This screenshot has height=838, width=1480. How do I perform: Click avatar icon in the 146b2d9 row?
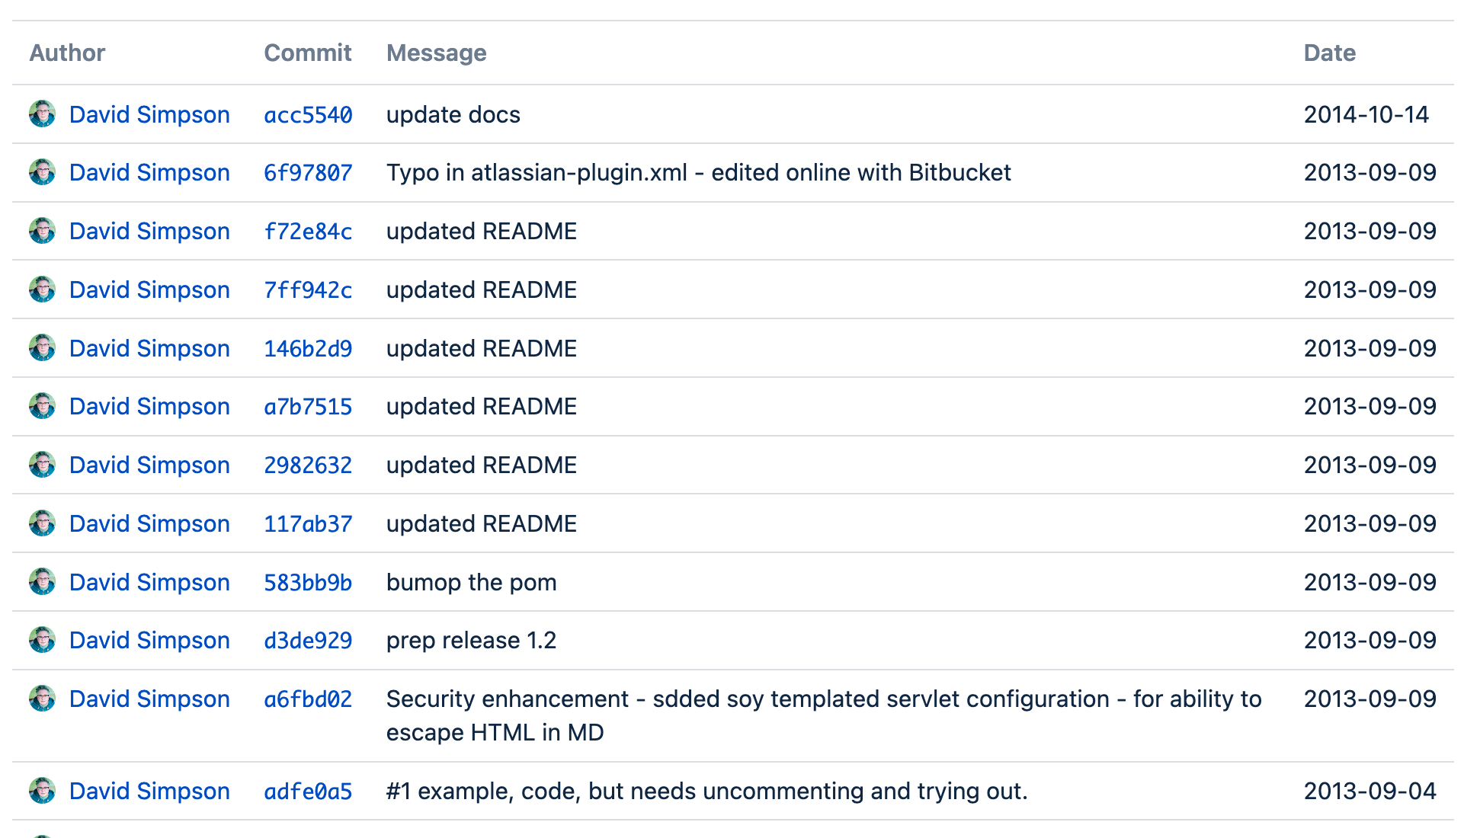(x=43, y=348)
